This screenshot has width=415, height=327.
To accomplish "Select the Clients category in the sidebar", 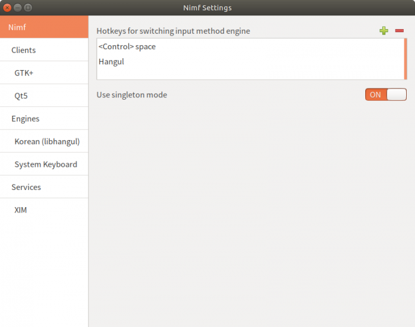I will point(24,50).
